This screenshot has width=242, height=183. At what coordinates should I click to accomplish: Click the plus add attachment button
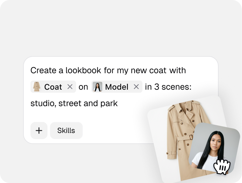point(39,131)
